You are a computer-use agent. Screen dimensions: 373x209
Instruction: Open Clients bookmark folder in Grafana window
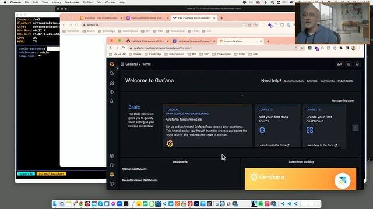(135, 54)
